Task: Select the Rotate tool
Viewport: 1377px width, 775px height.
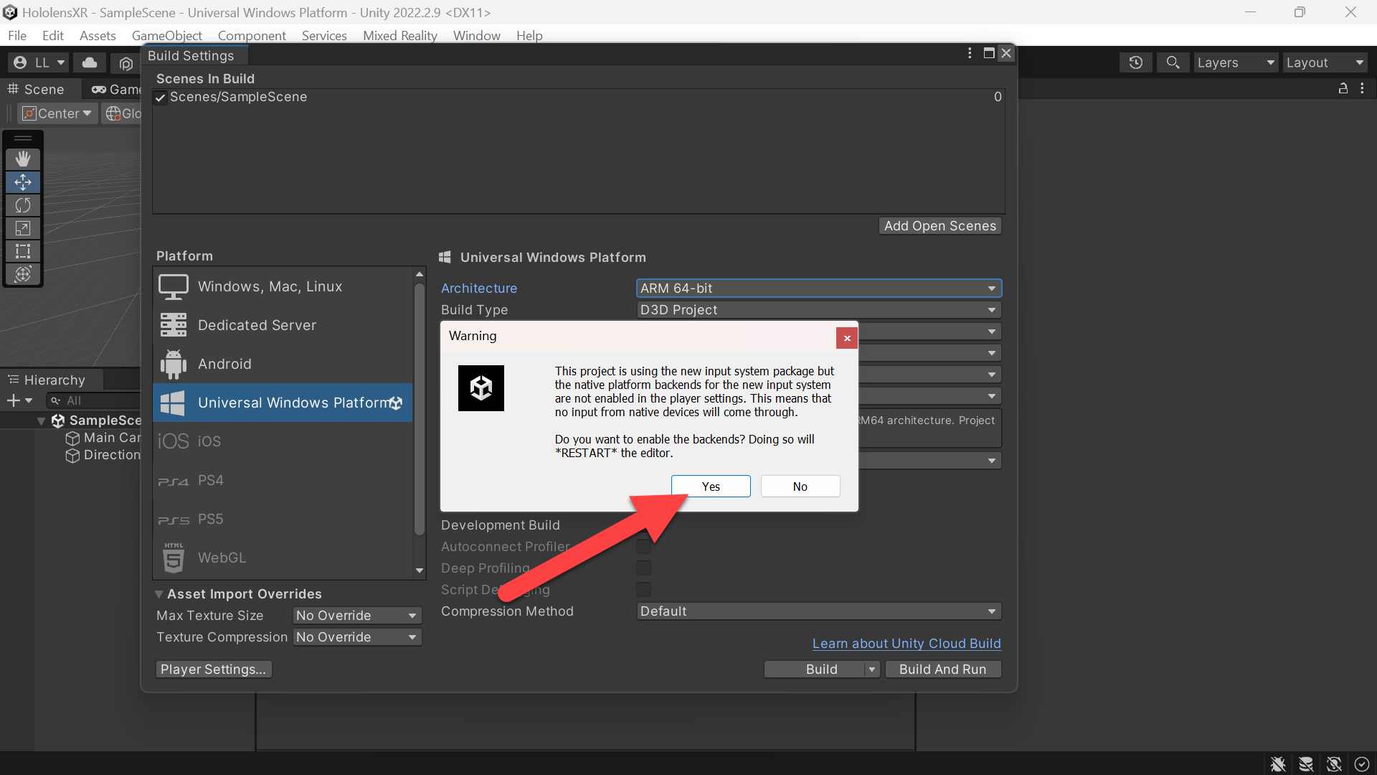Action: coord(23,205)
